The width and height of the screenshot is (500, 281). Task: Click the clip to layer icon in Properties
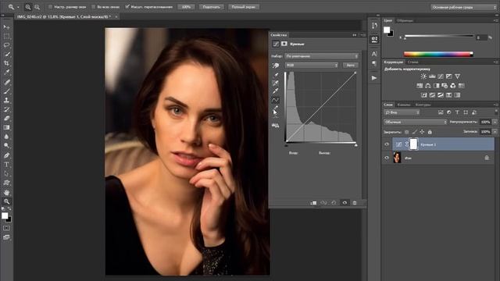click(313, 203)
